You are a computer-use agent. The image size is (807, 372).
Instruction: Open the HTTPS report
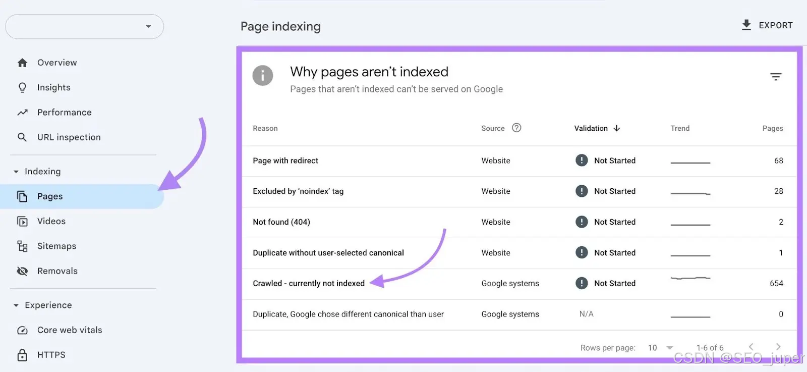click(51, 355)
